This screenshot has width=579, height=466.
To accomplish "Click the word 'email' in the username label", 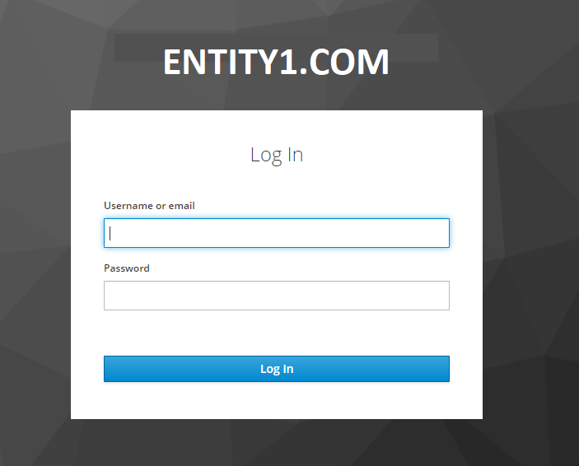I will click(182, 206).
